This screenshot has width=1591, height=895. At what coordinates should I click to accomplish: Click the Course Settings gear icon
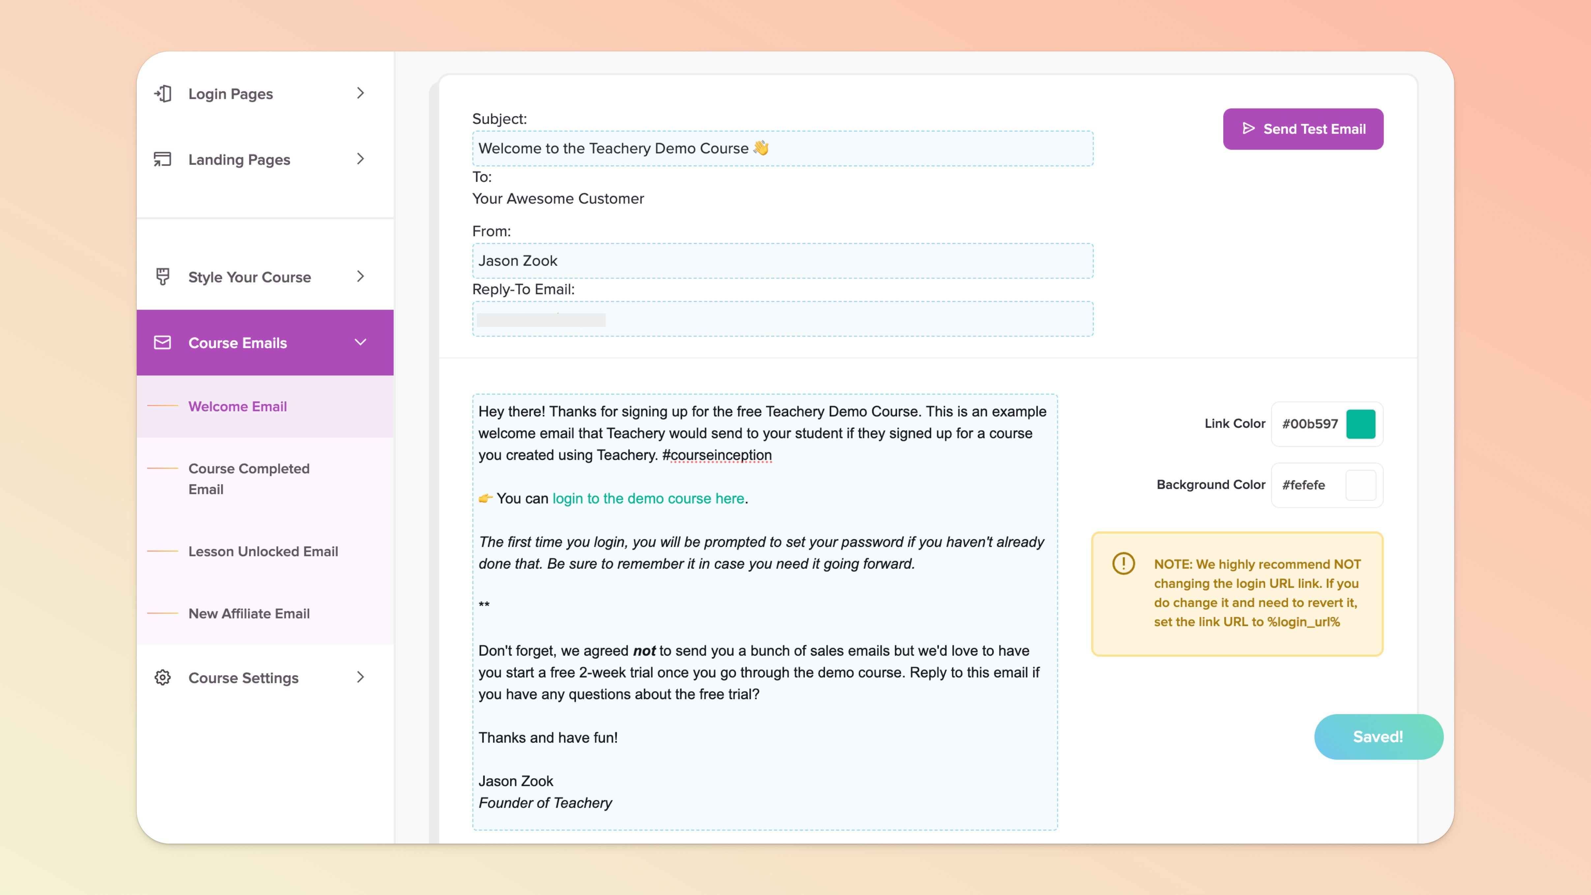point(162,678)
